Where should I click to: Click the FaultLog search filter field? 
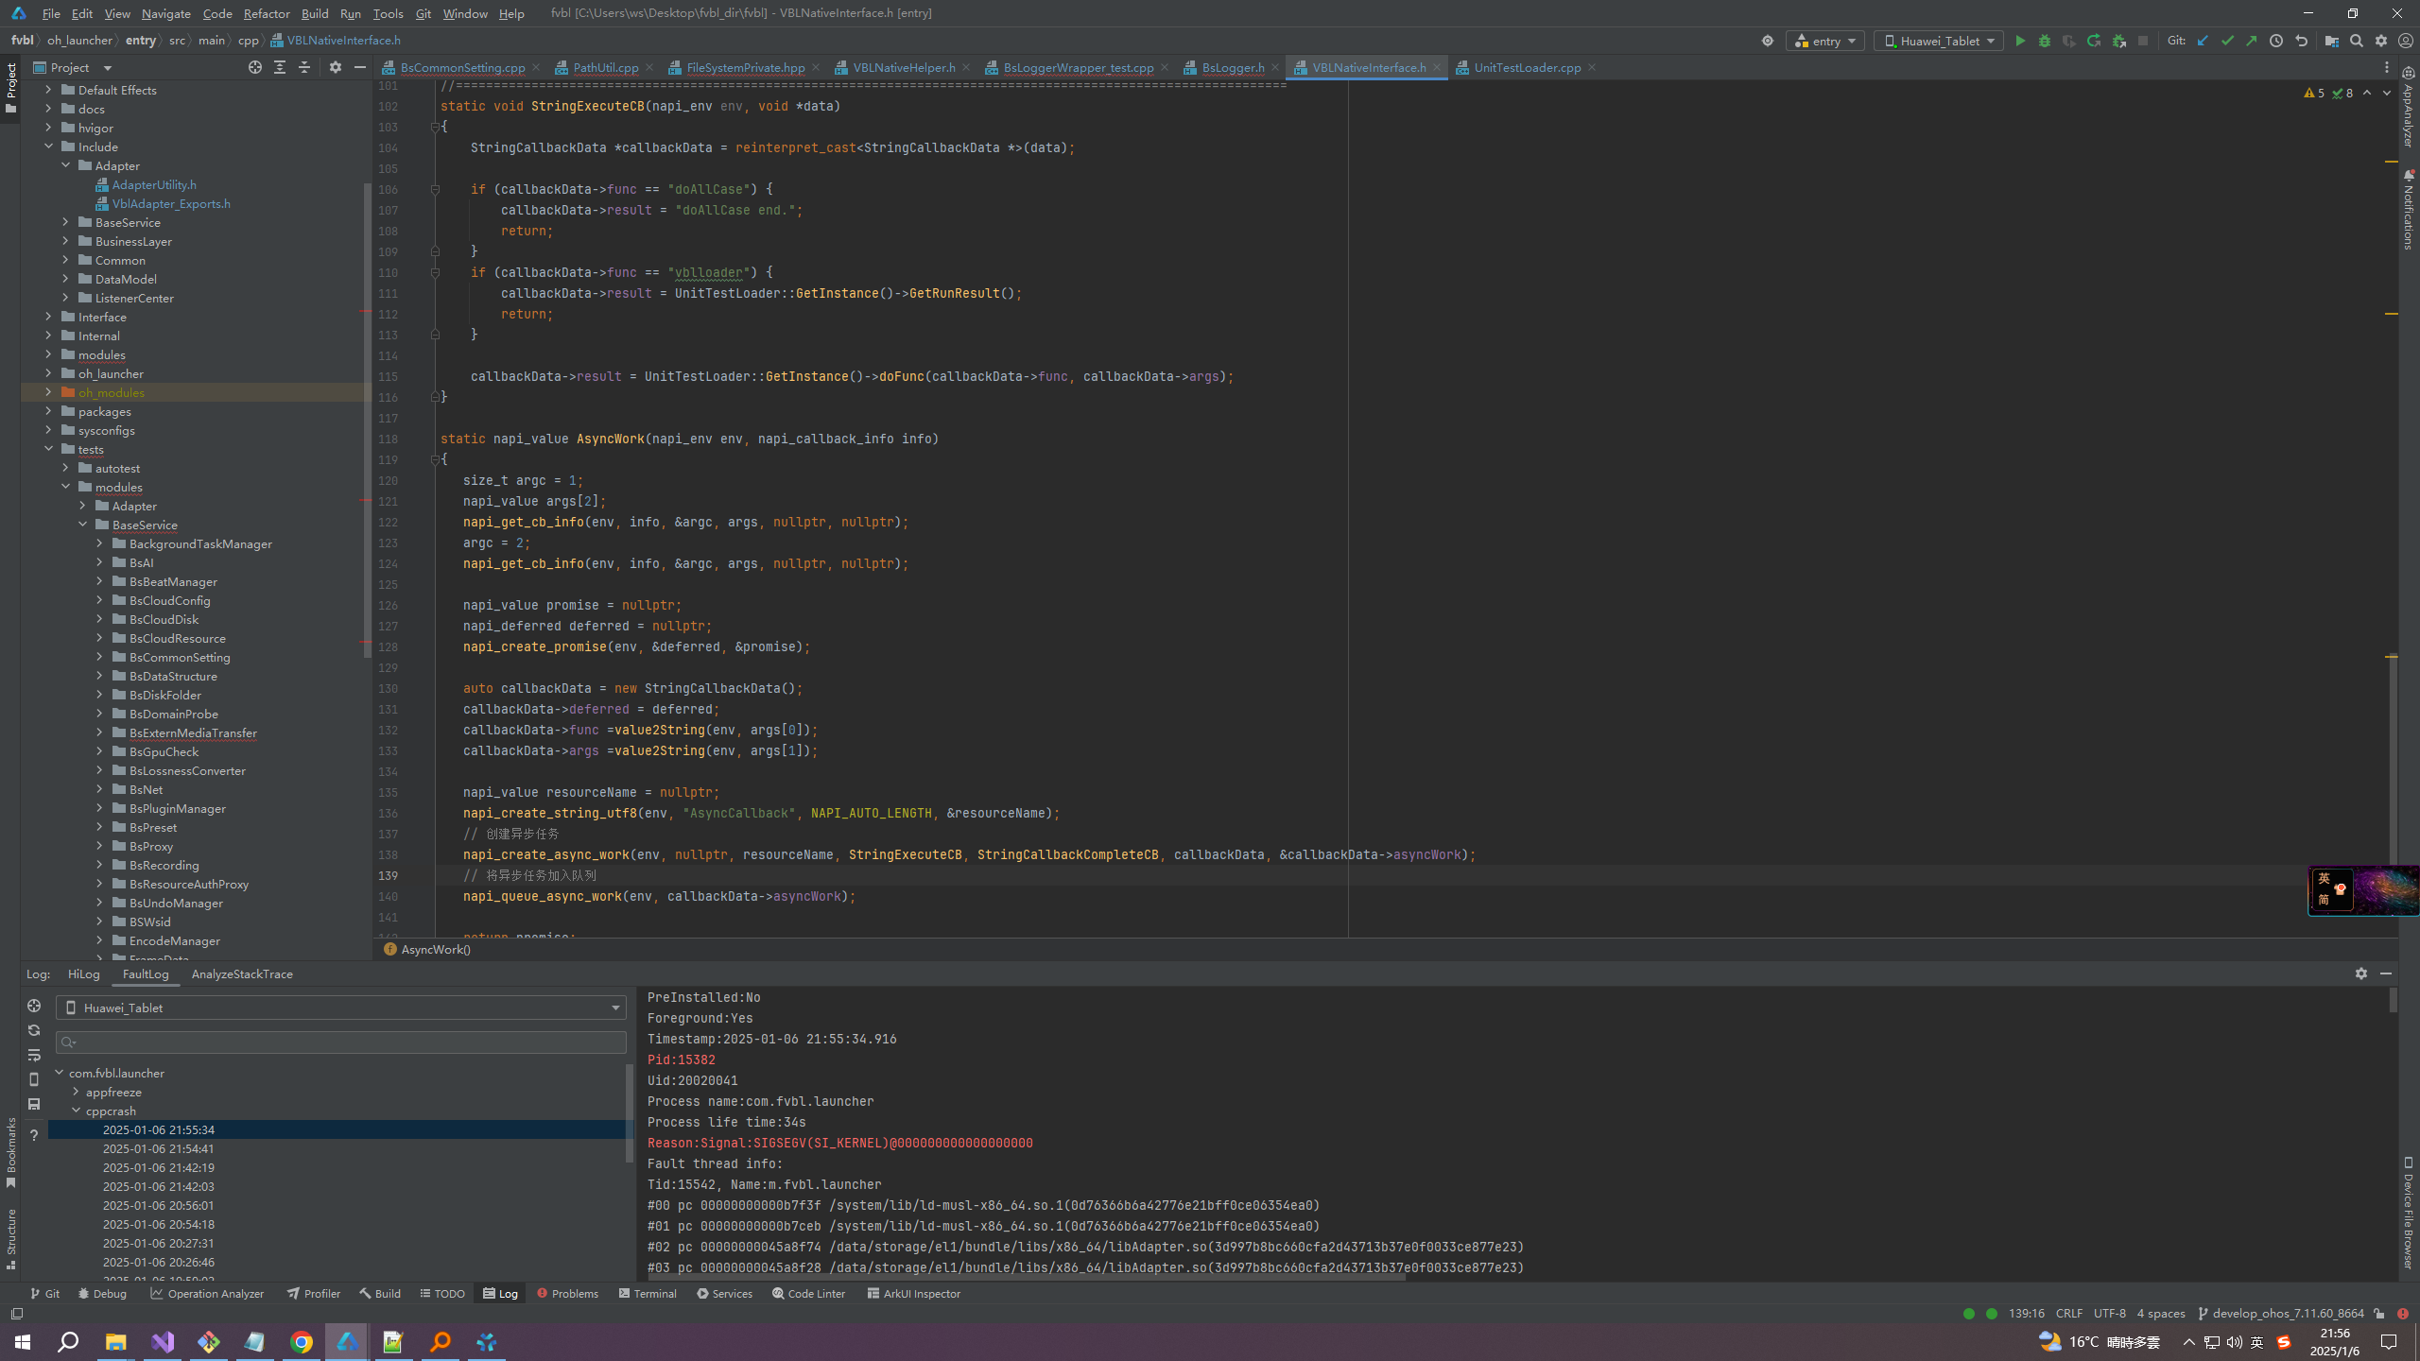(x=341, y=1042)
